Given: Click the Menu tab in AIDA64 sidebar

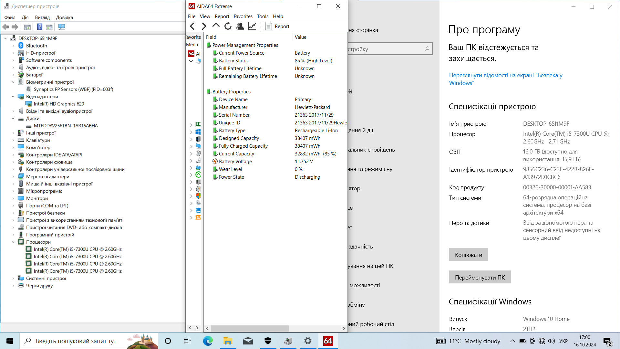Looking at the screenshot, I should [x=192, y=45].
